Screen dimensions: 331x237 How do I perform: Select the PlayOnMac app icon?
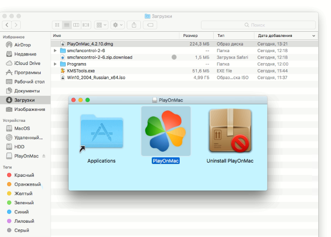165,131
